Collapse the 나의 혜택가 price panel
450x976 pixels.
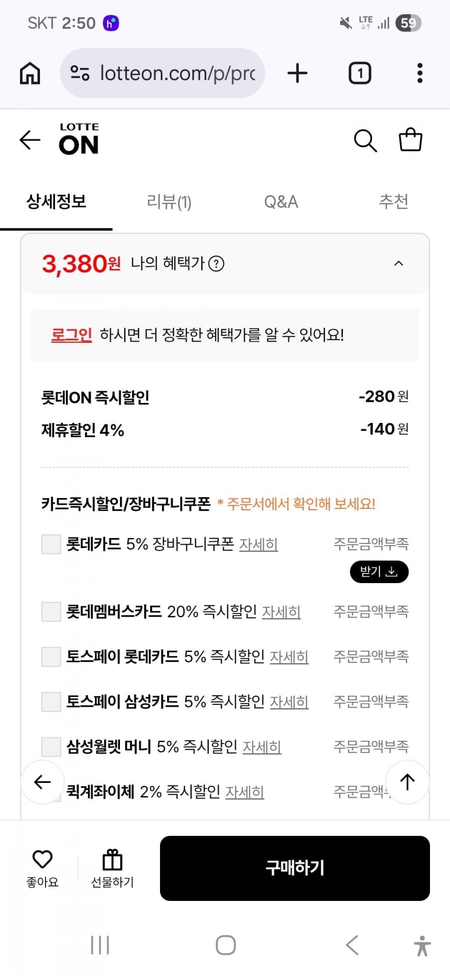click(x=398, y=263)
